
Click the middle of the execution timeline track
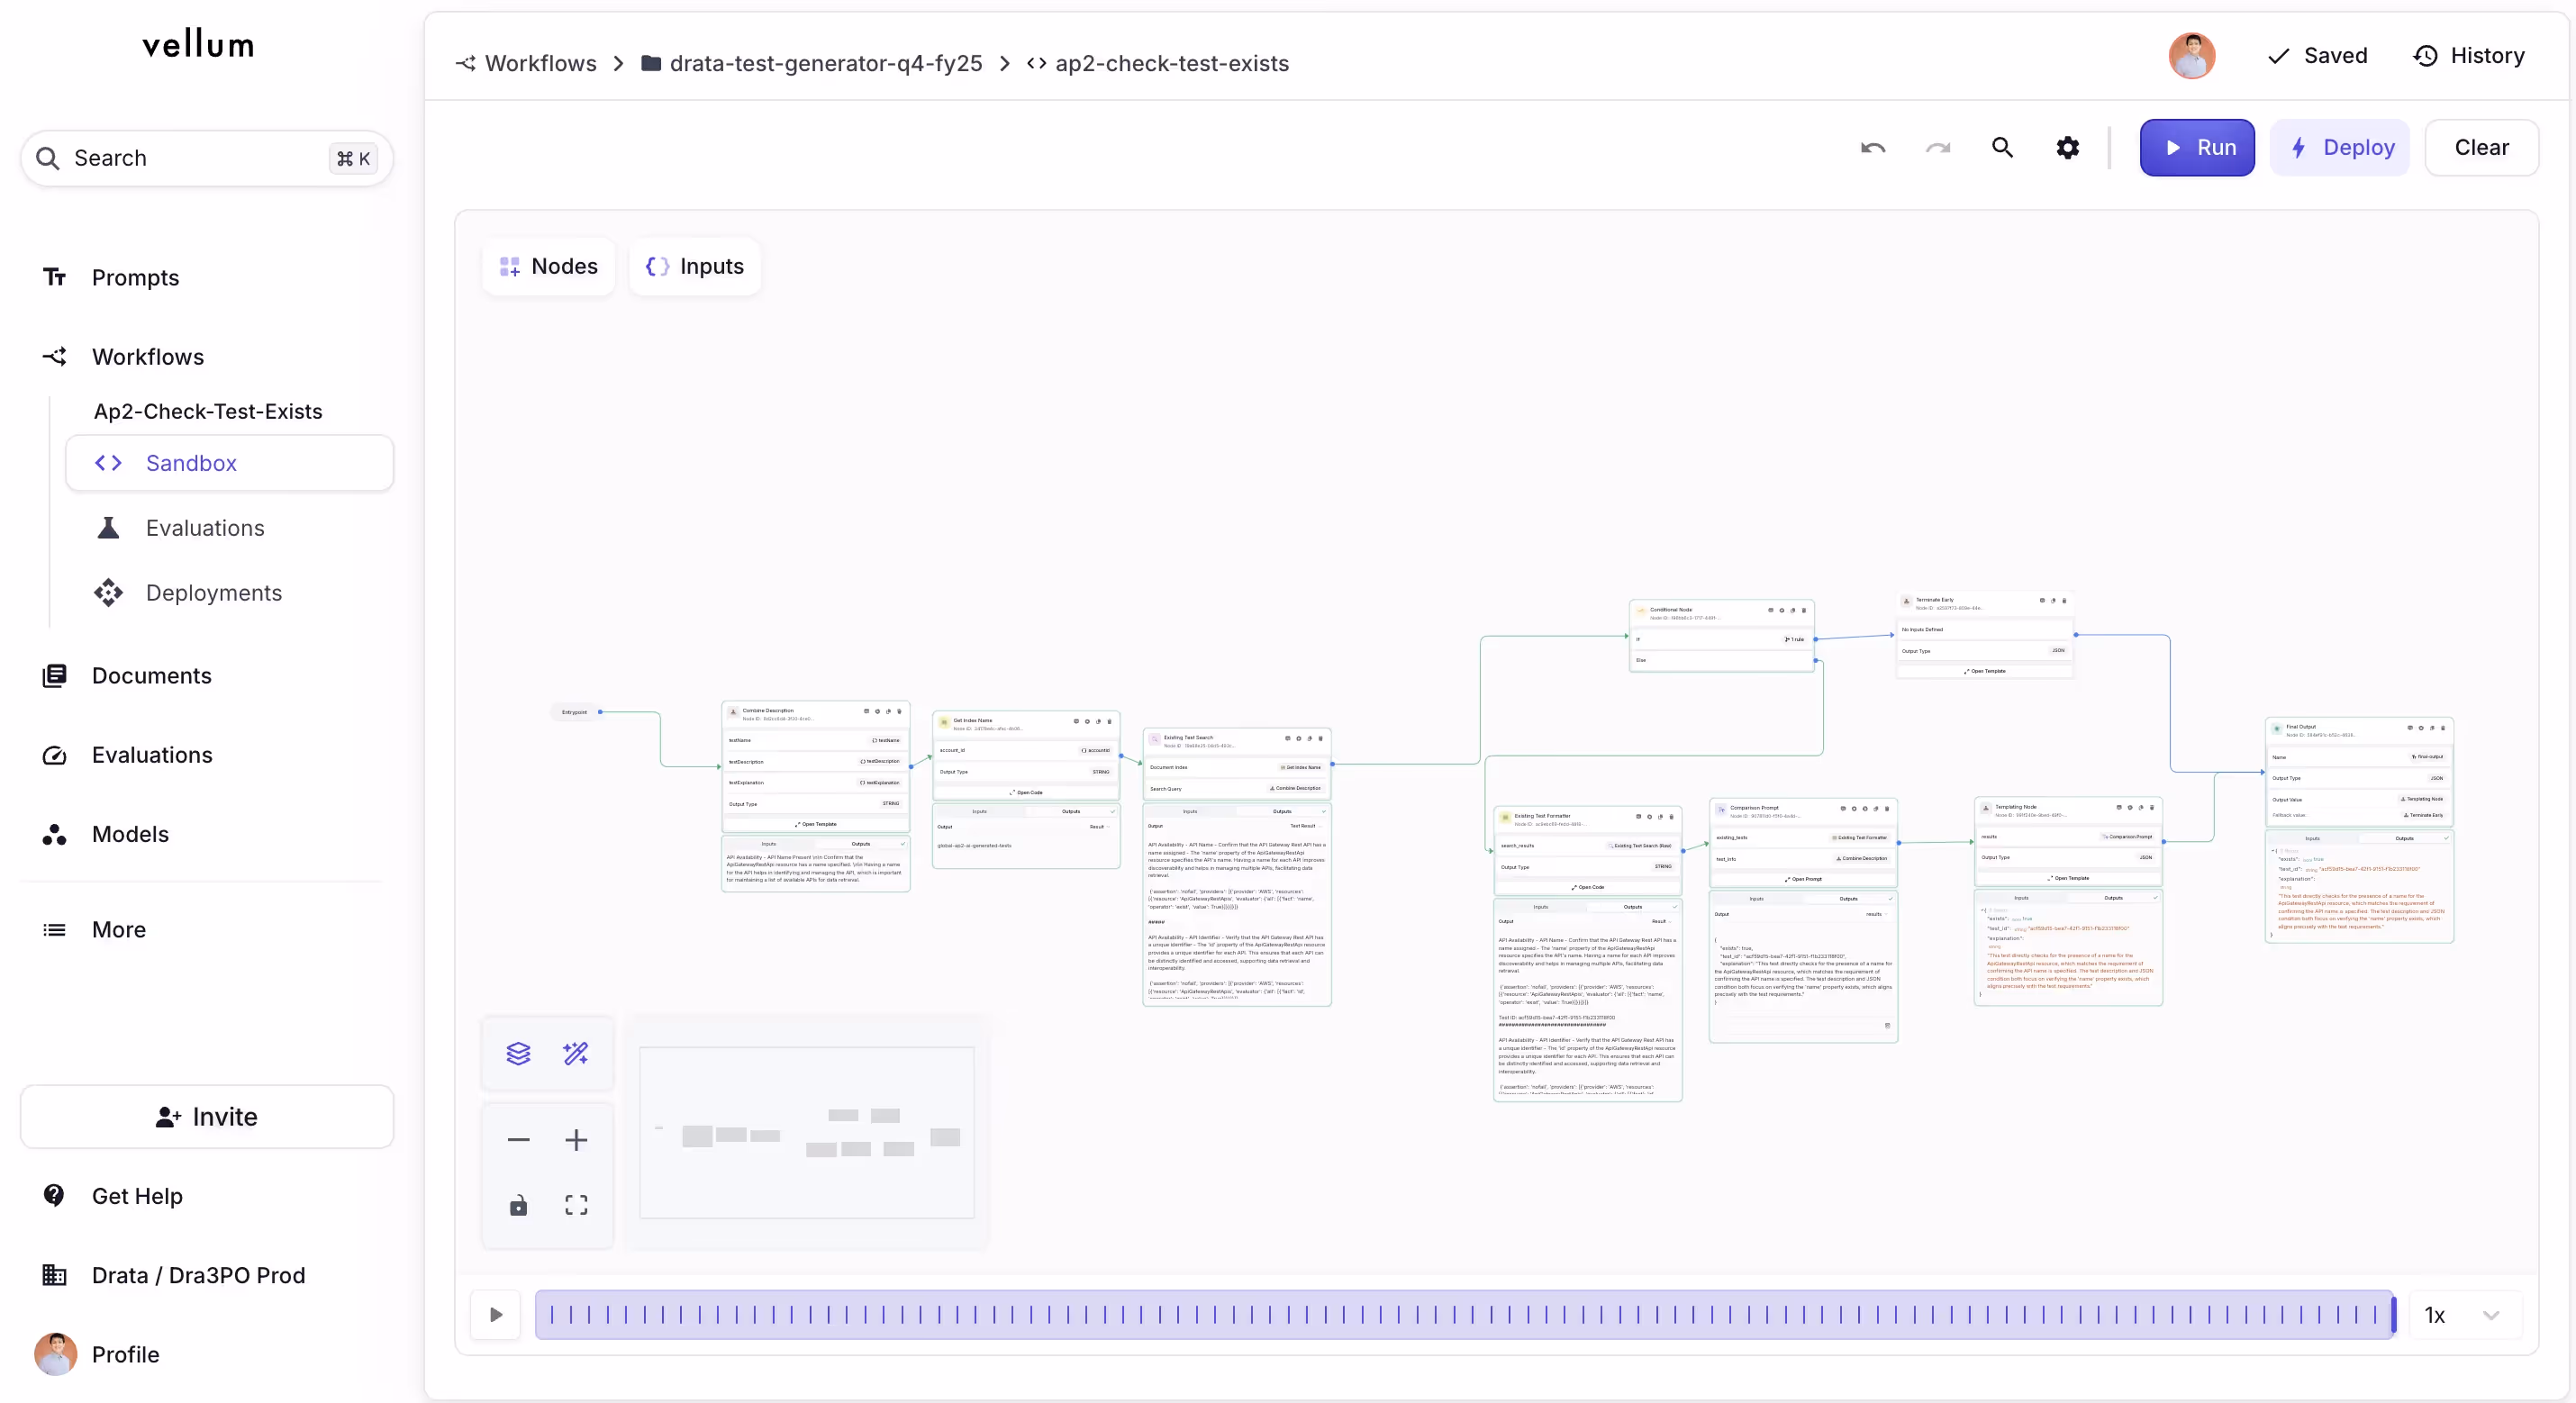(x=1465, y=1315)
